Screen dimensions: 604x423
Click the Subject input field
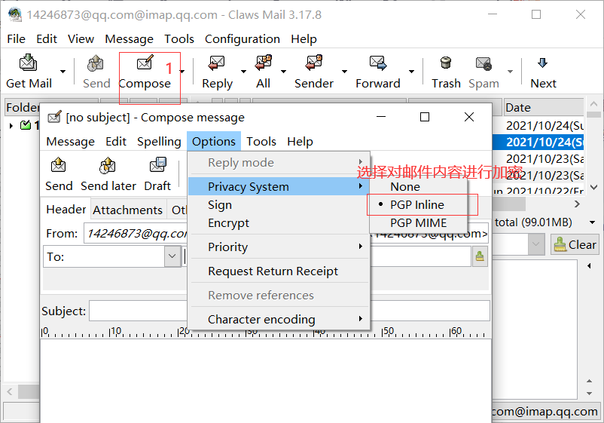(x=289, y=311)
